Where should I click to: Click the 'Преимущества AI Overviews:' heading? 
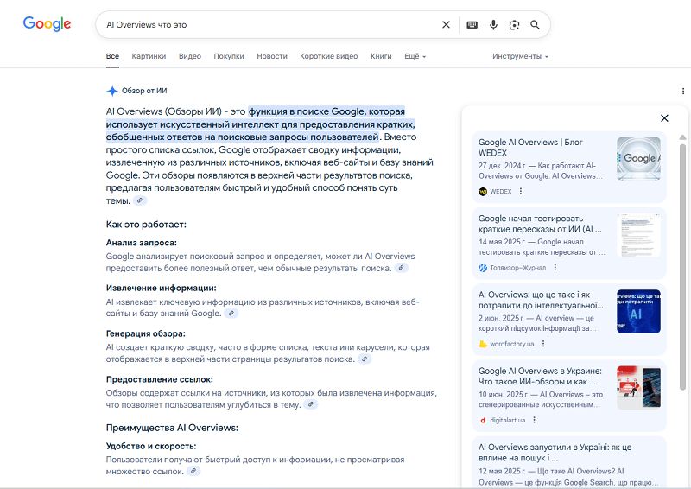point(172,428)
